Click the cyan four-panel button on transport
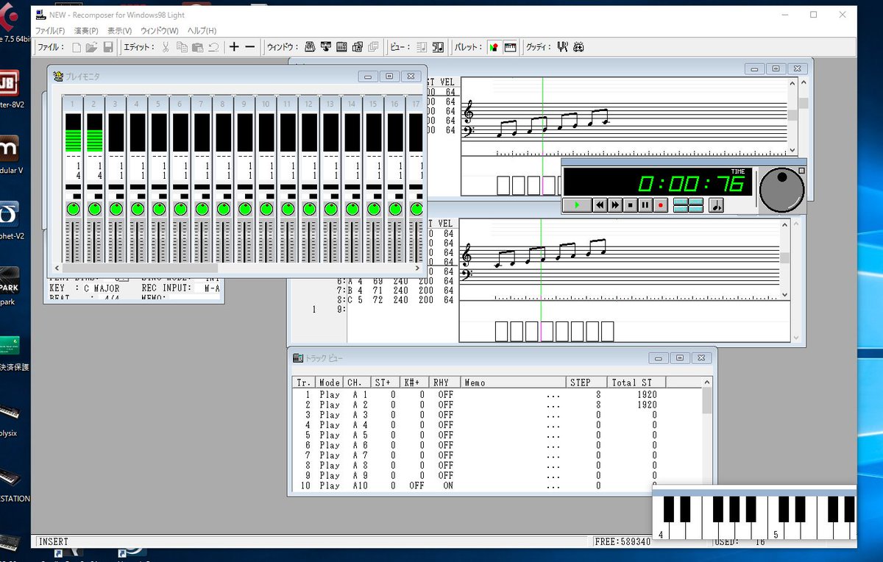Image resolution: width=883 pixels, height=562 pixels. click(x=688, y=205)
